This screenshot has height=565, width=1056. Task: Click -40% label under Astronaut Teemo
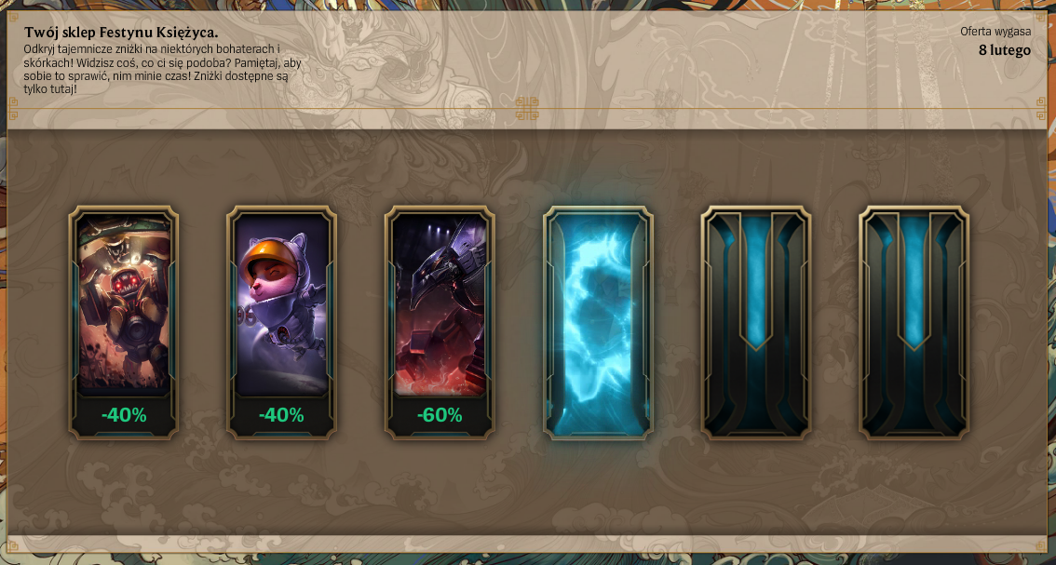tap(281, 415)
